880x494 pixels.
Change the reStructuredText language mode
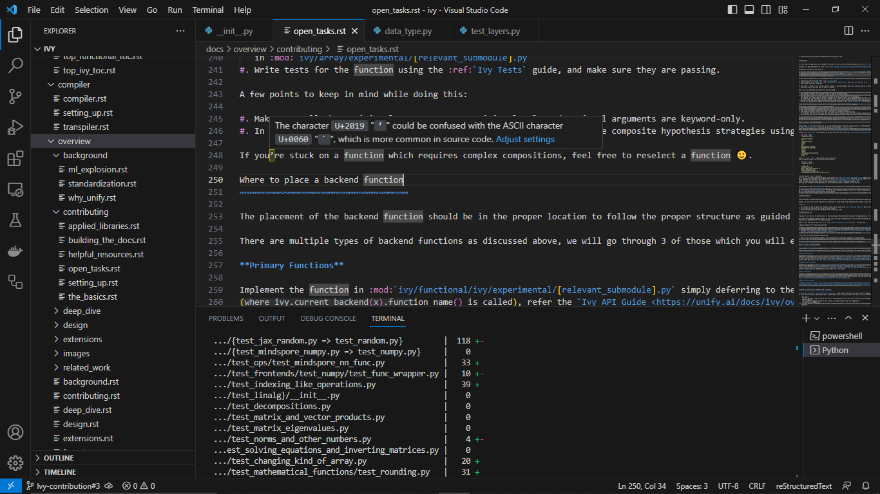click(x=803, y=486)
